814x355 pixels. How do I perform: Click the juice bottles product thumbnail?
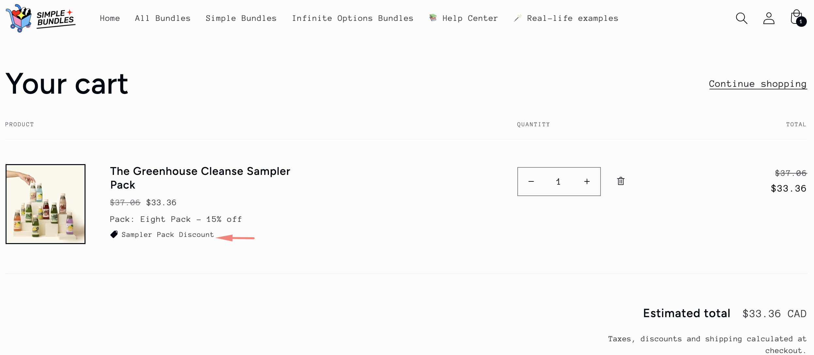coord(45,204)
